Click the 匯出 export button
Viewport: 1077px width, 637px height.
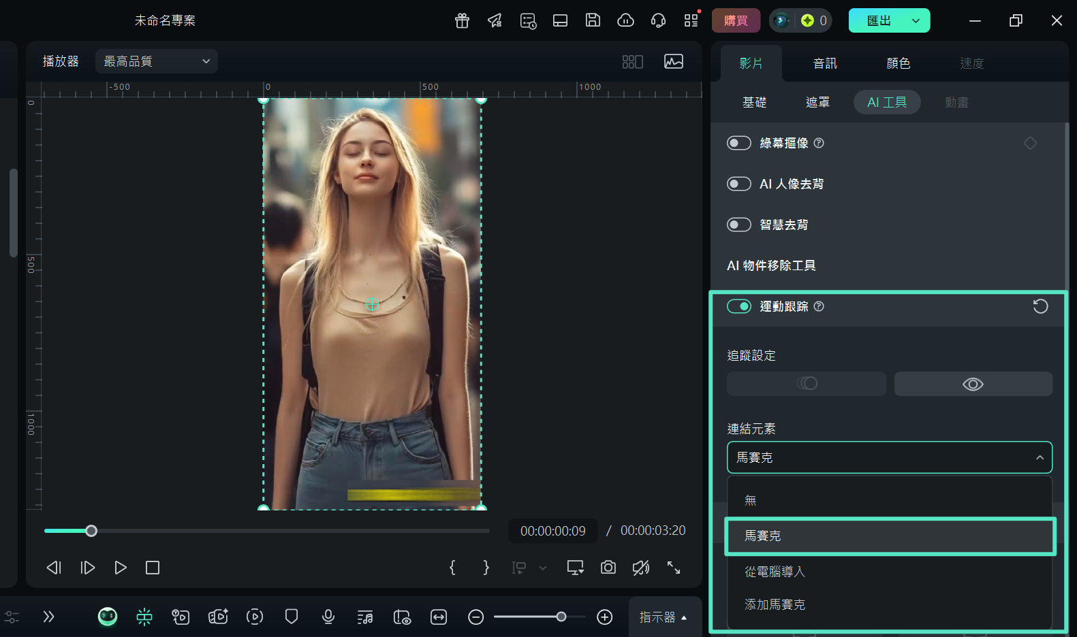tap(878, 20)
